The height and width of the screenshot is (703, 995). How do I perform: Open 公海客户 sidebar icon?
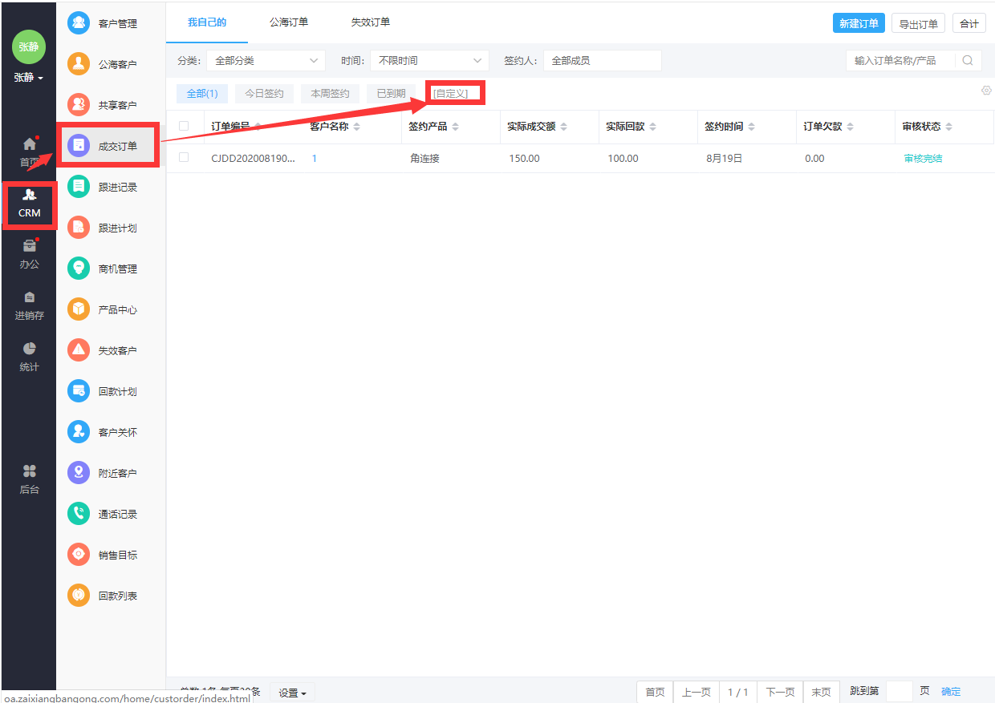[79, 64]
